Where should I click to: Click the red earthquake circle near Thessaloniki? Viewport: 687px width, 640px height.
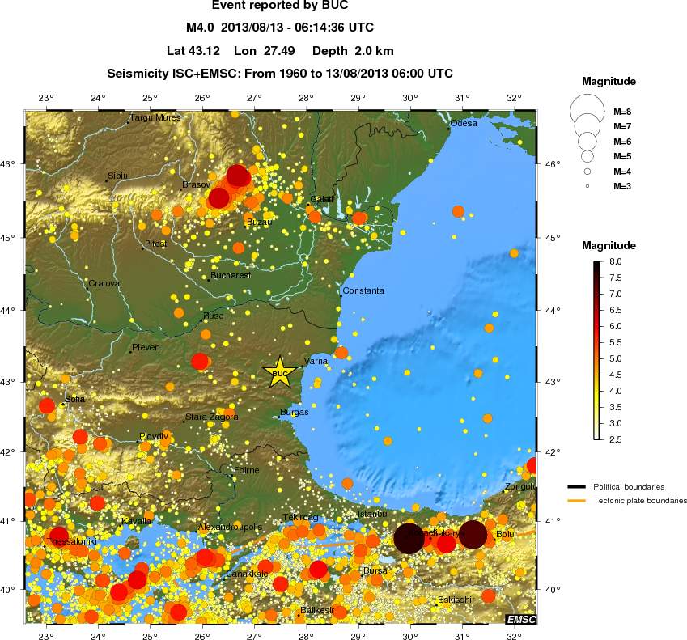[x=59, y=537]
